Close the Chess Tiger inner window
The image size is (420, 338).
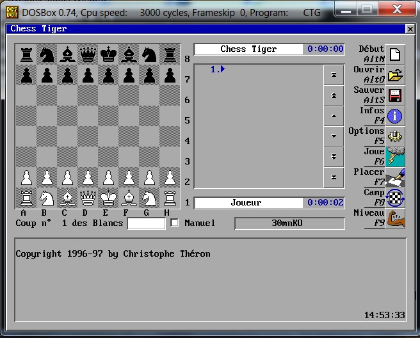pyautogui.click(x=410, y=29)
